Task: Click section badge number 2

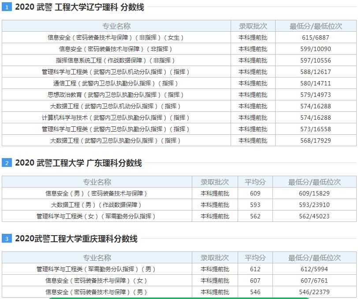Action: tap(7, 163)
